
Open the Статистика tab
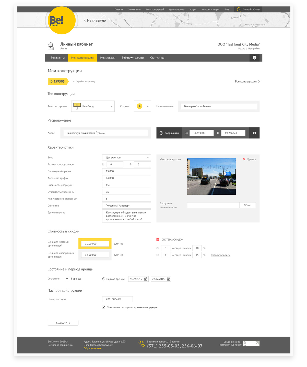tap(157, 58)
